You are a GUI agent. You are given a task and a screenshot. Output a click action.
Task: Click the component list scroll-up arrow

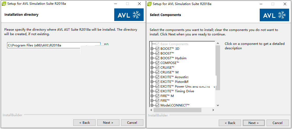pos(218,43)
